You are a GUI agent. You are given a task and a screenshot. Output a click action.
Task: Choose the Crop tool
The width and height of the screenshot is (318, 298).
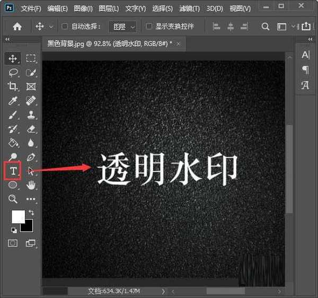[x=13, y=86]
